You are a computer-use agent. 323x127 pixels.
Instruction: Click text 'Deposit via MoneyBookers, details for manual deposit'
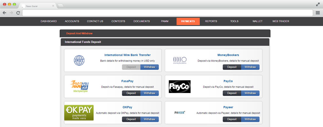(x=228, y=61)
